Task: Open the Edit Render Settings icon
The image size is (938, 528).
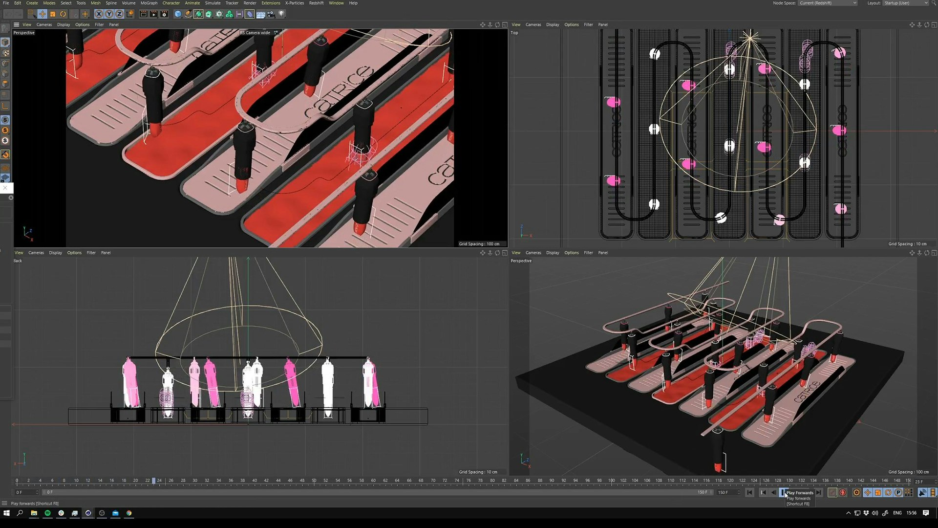Action: [x=164, y=14]
